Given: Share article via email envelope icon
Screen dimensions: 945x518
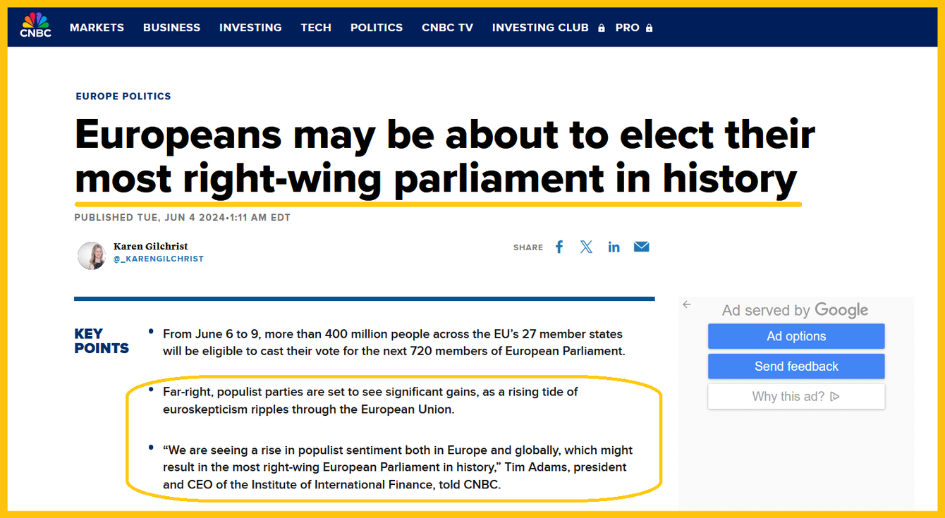Looking at the screenshot, I should click(641, 247).
